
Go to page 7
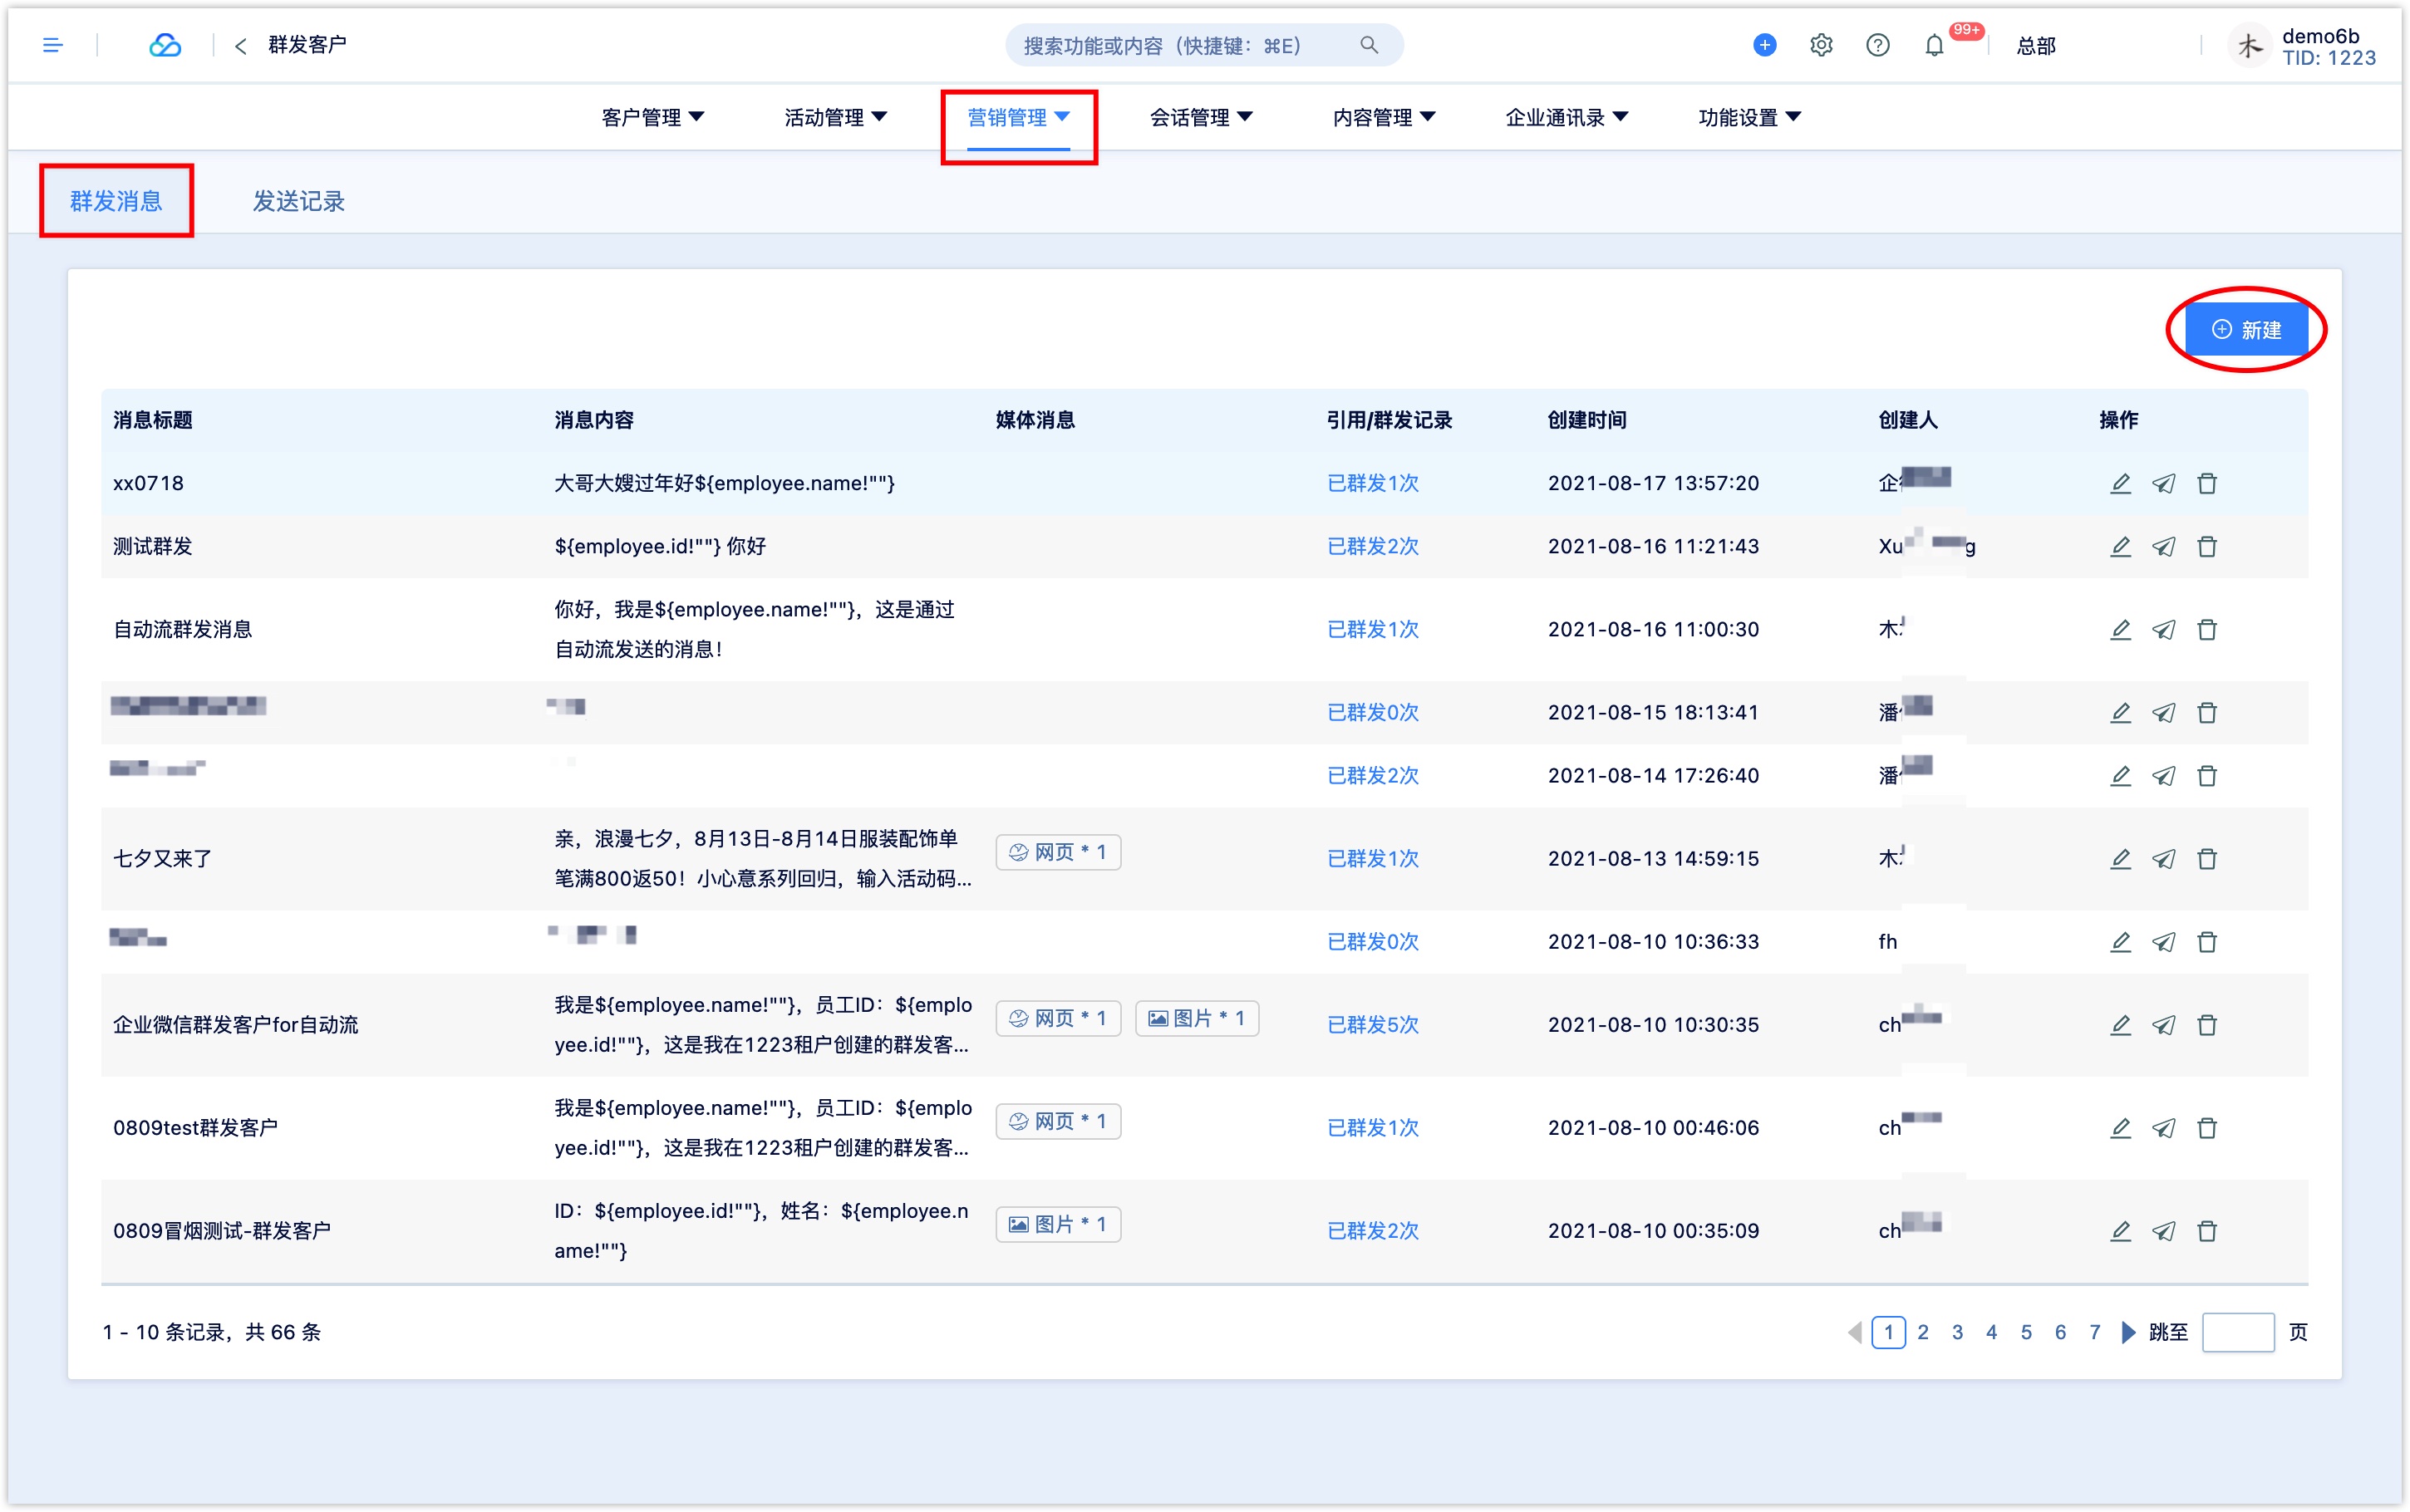tap(2095, 1332)
